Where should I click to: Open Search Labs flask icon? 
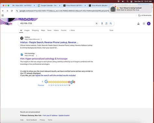click(x=138, y=24)
